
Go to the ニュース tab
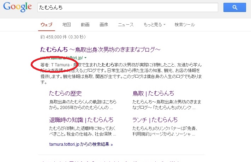126,25
